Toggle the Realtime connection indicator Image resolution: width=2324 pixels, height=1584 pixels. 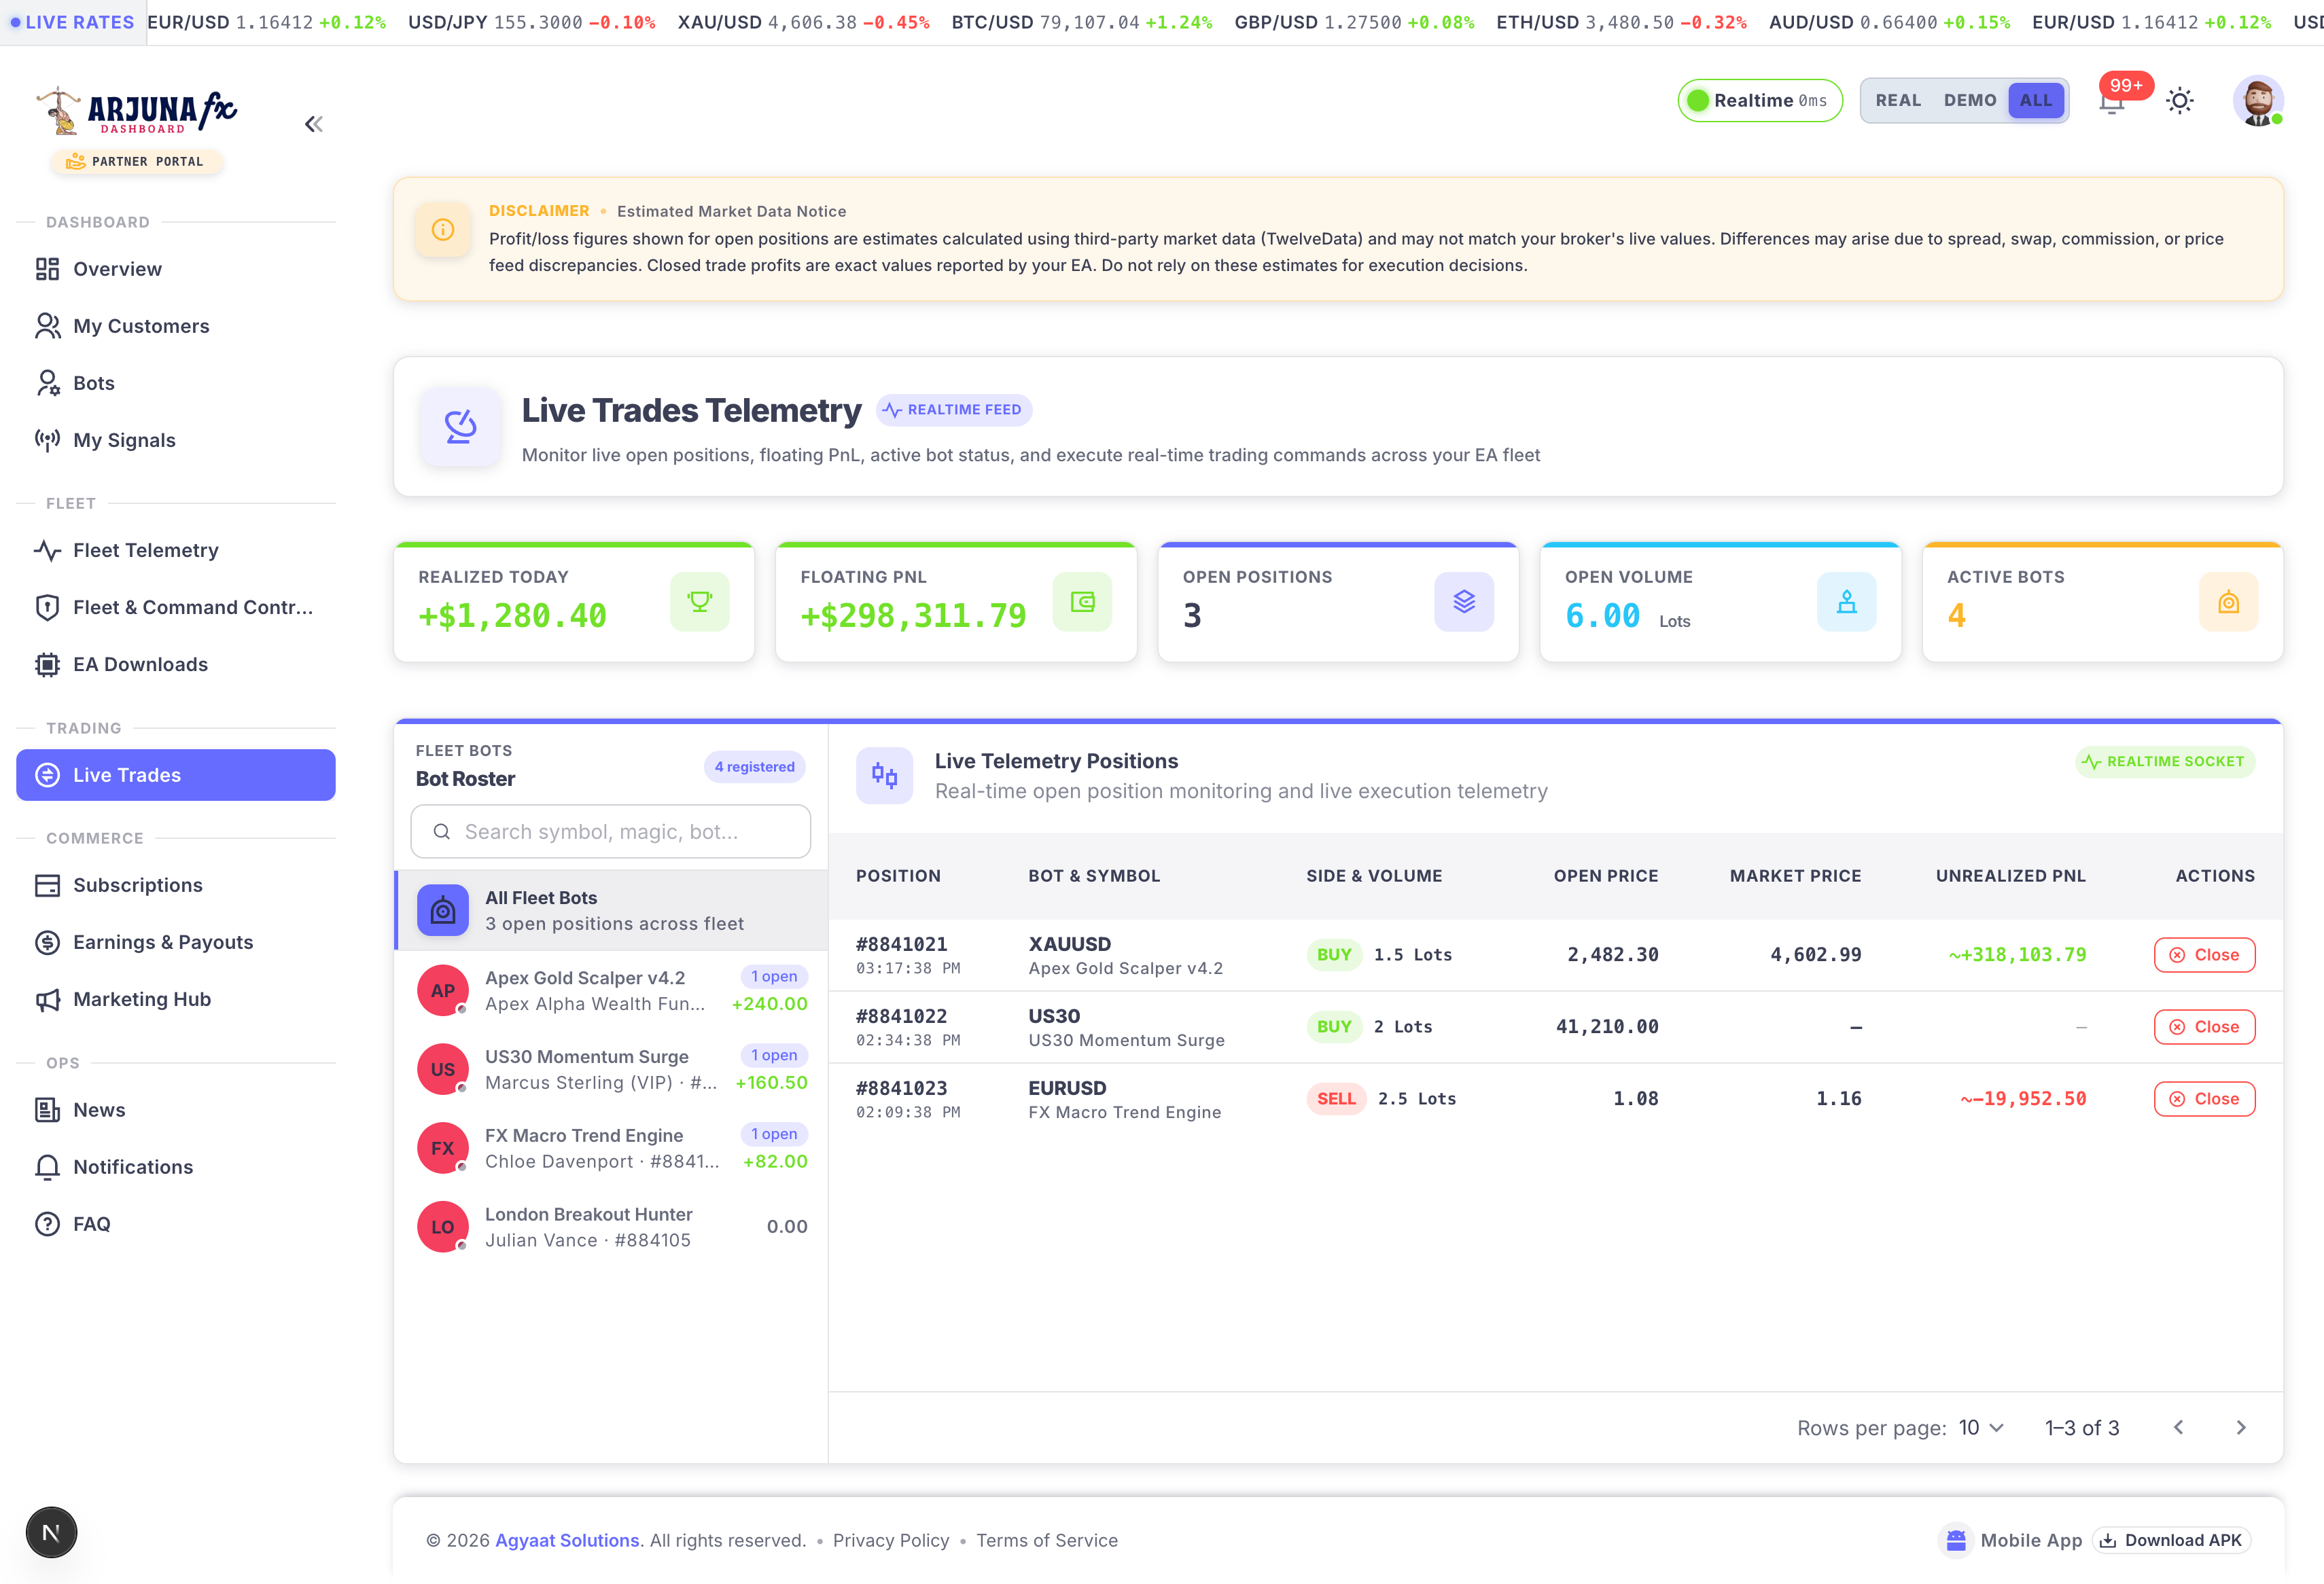(x=1759, y=101)
